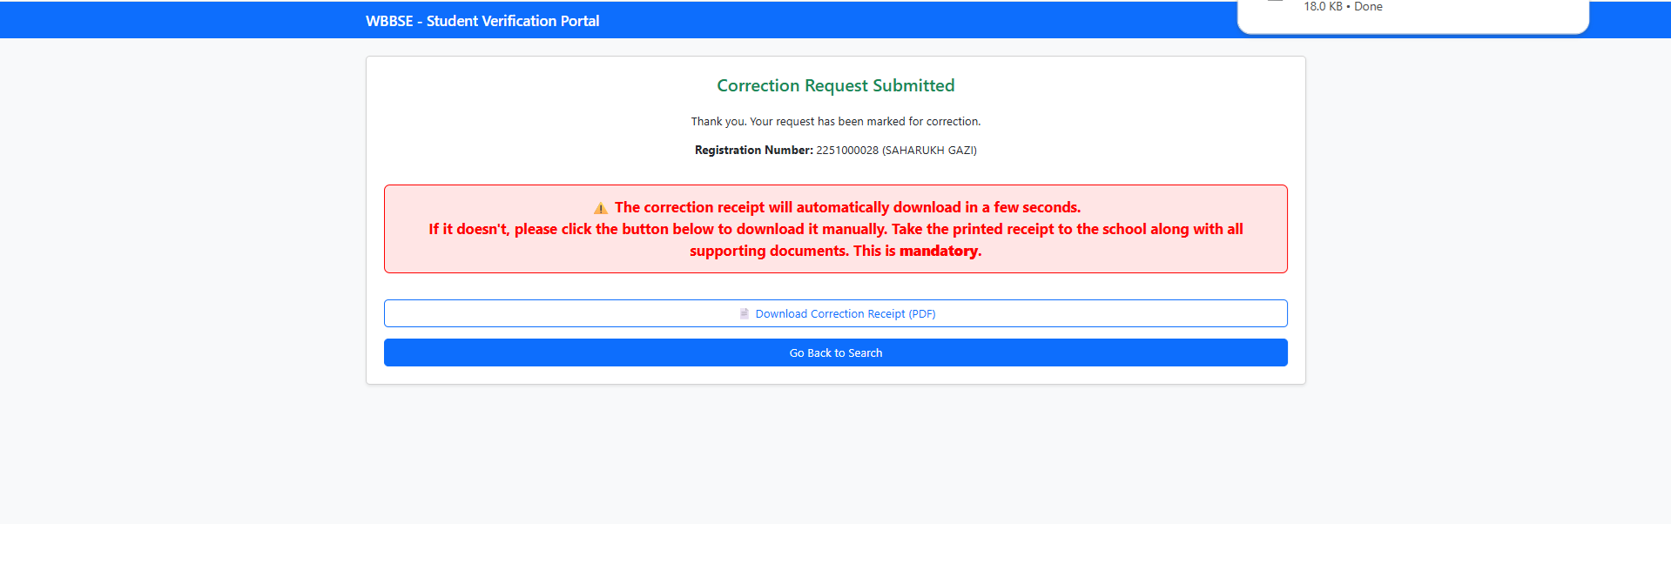This screenshot has height=564, width=1671.
Task: Click 'The correction receipt will automatically download' line
Action: tap(847, 207)
